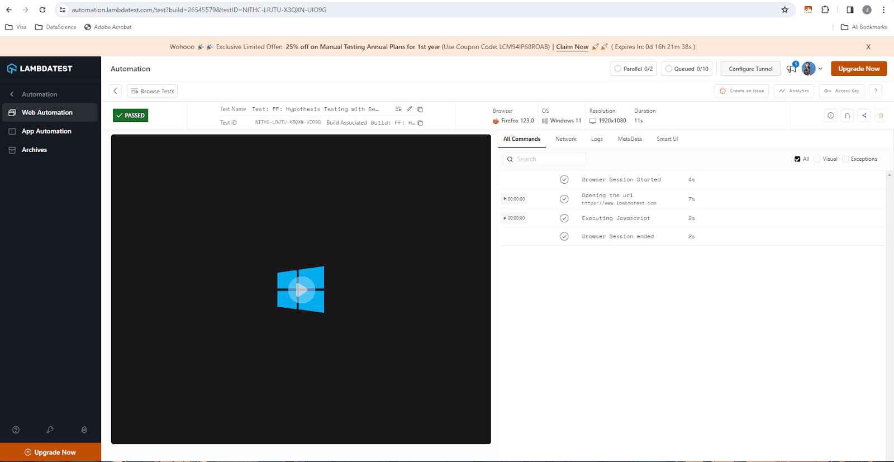
Task: Open the Logs tab
Action: (597, 139)
